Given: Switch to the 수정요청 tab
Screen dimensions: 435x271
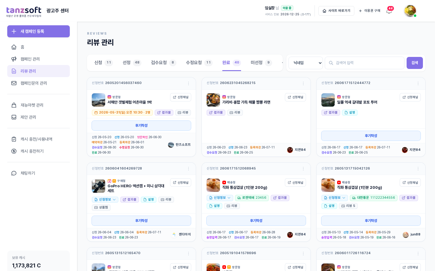Looking at the screenshot, I should (x=199, y=63).
